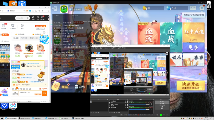Click the circled three-dots more icon
The height and width of the screenshot is (120, 214).
pyautogui.click(x=22, y=26)
